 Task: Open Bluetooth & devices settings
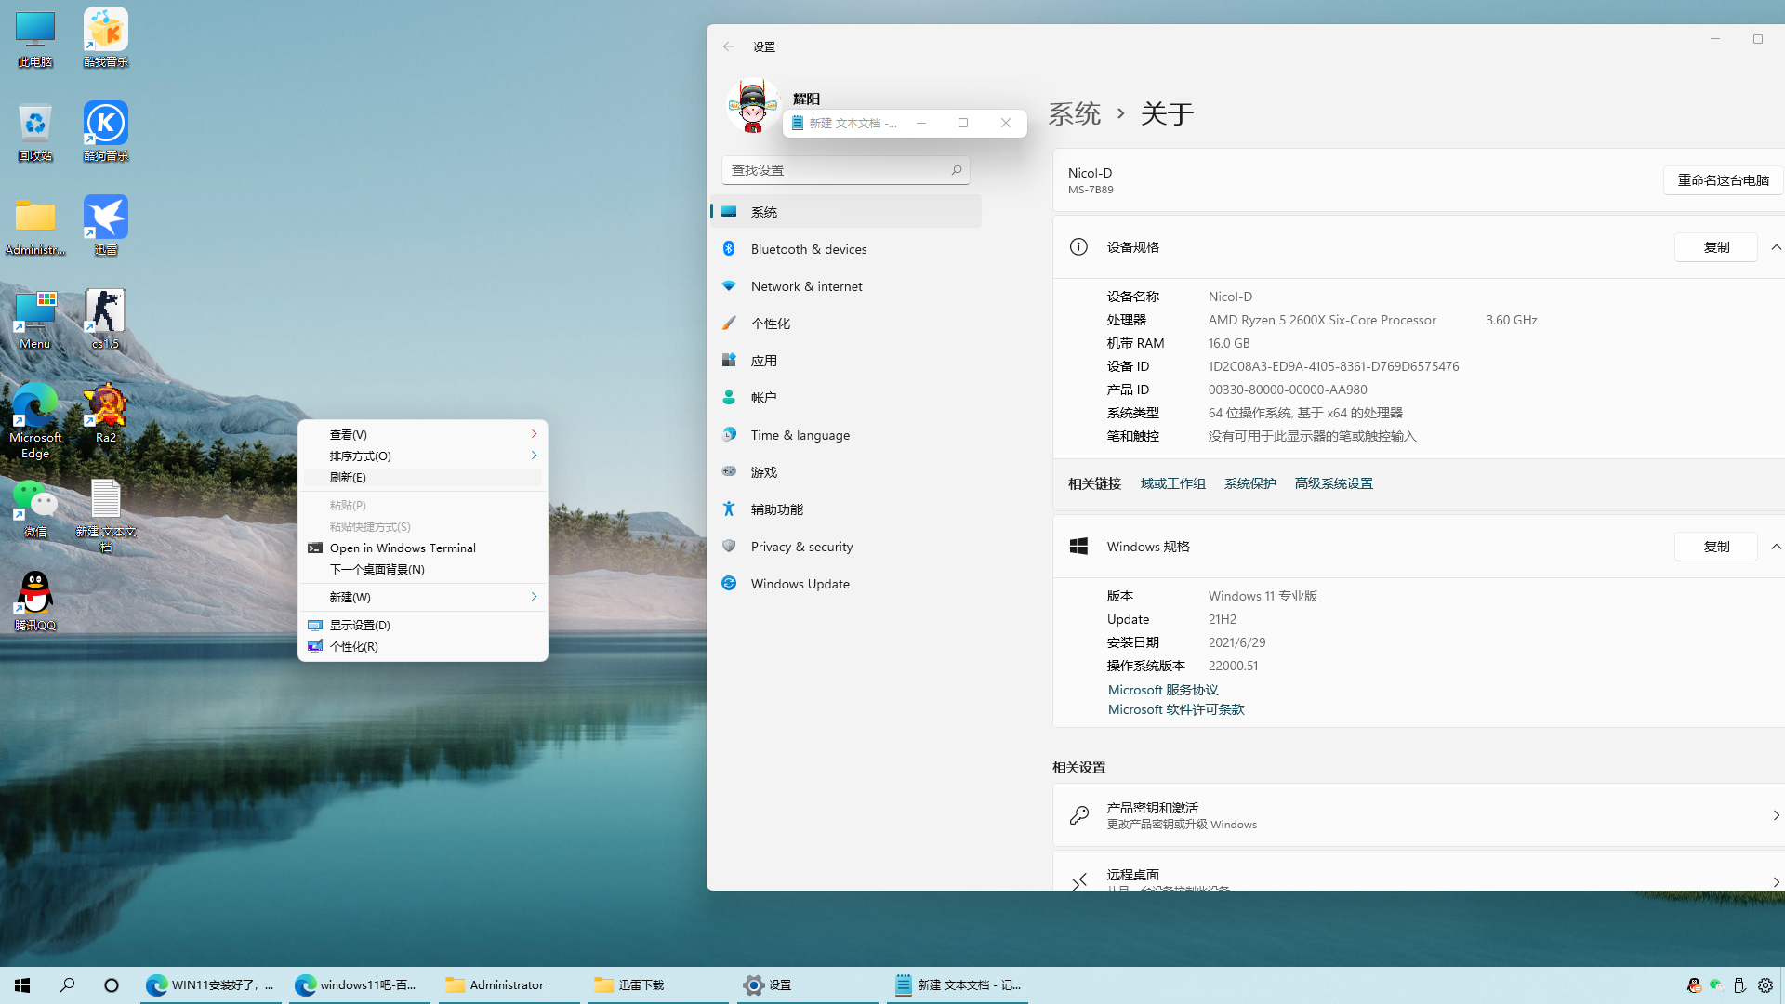pyautogui.click(x=845, y=249)
